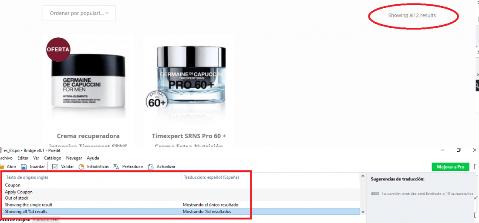
Task: Open the Navegar menu
Action: pos(74,158)
